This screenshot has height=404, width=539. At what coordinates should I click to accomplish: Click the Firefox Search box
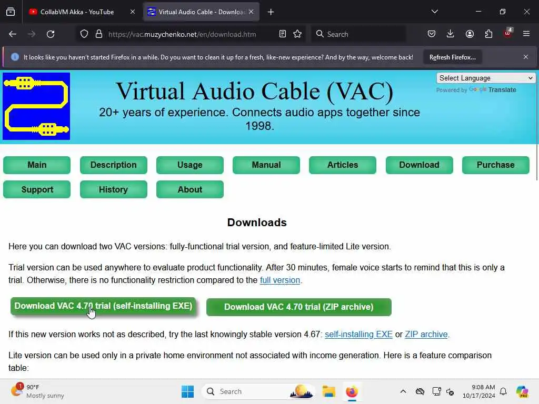click(x=359, y=34)
